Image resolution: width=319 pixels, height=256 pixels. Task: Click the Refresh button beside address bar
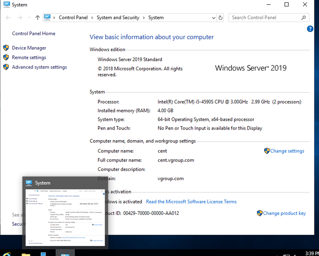click(221, 18)
